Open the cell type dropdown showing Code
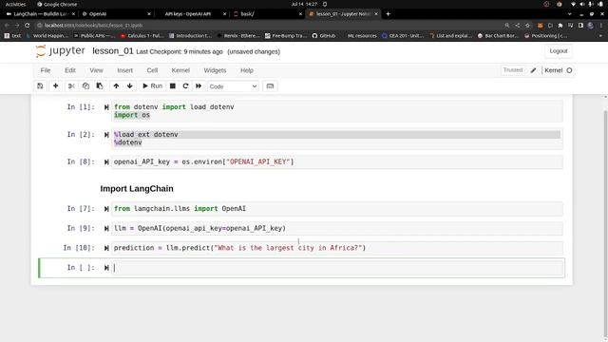The image size is (608, 342). point(233,86)
